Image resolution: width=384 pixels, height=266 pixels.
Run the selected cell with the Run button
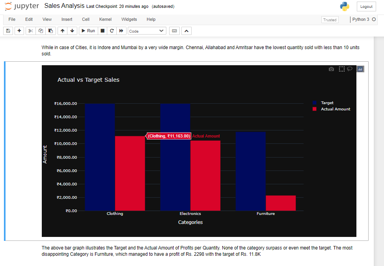(88, 31)
